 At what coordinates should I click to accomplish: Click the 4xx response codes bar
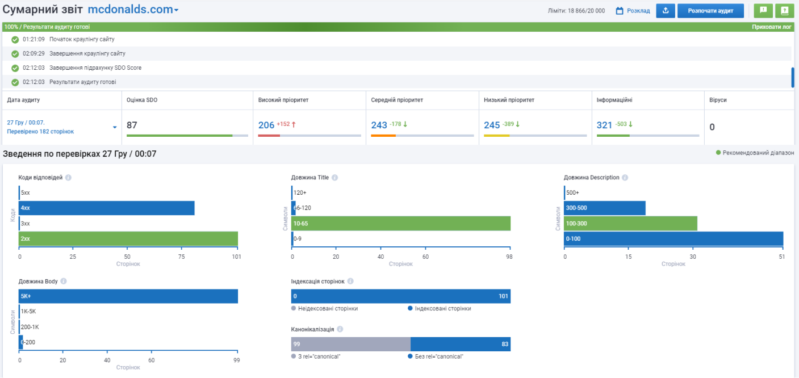pyautogui.click(x=107, y=208)
